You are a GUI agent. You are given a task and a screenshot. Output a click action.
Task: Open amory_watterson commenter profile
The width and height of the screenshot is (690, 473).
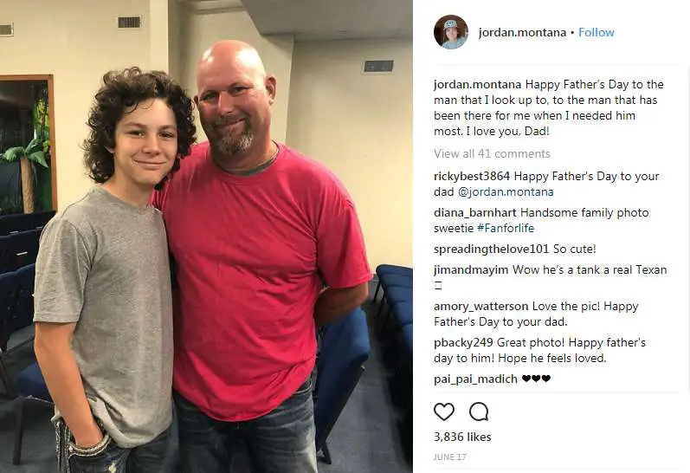point(481,306)
